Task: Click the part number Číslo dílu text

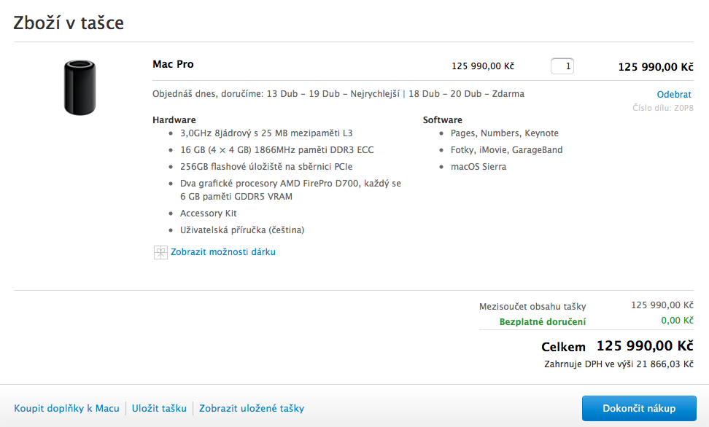Action: [662, 109]
